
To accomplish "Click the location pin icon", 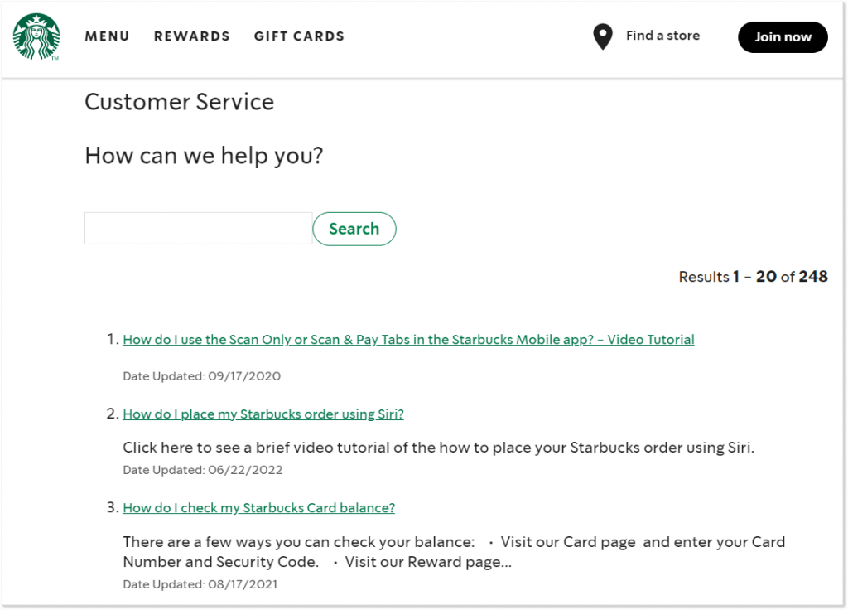I will [x=603, y=36].
